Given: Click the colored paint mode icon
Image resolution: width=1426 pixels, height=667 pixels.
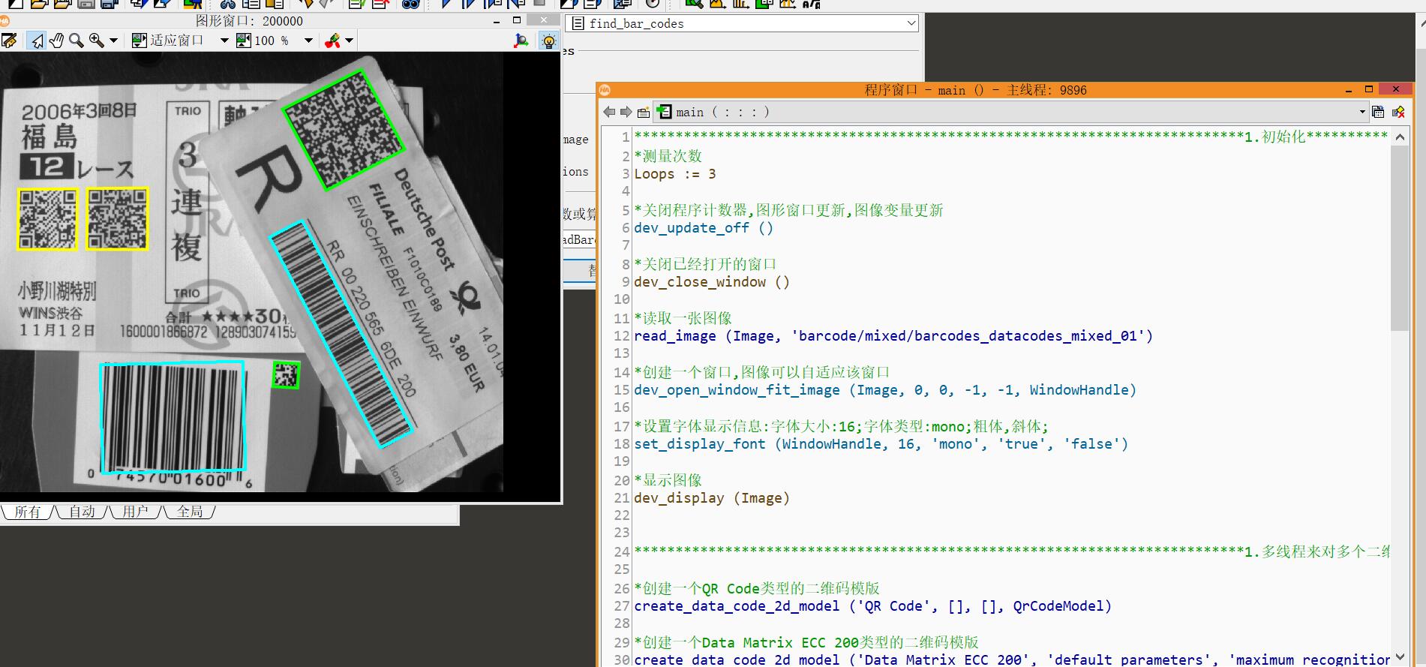Looking at the screenshot, I should coord(332,41).
